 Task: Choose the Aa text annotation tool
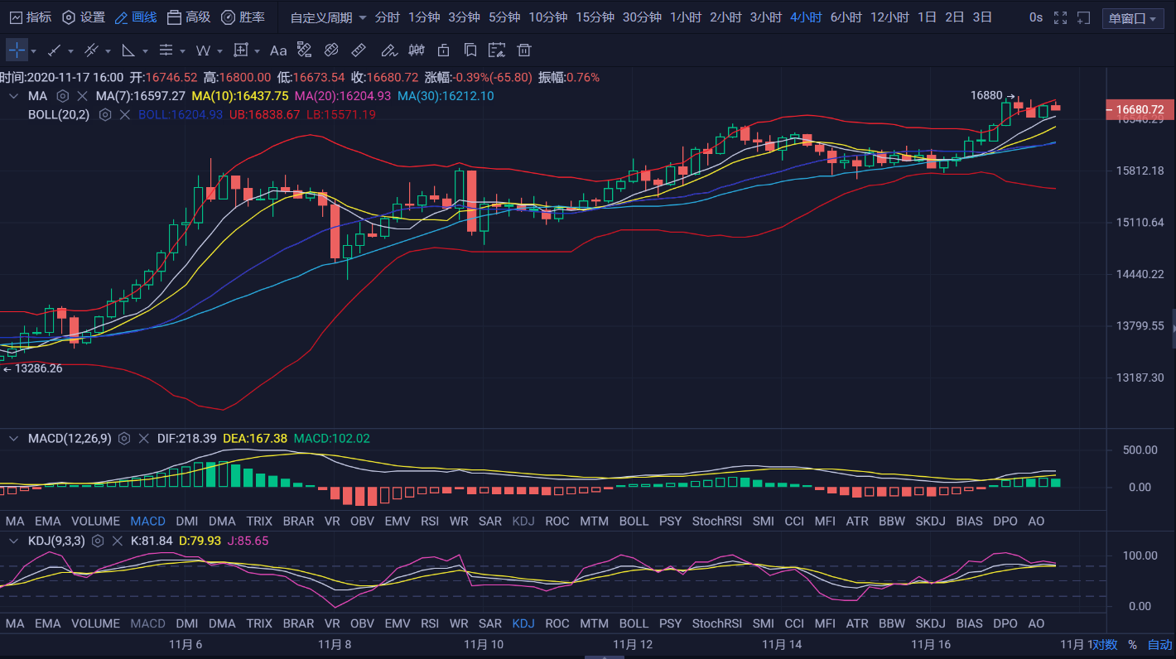pyautogui.click(x=278, y=51)
